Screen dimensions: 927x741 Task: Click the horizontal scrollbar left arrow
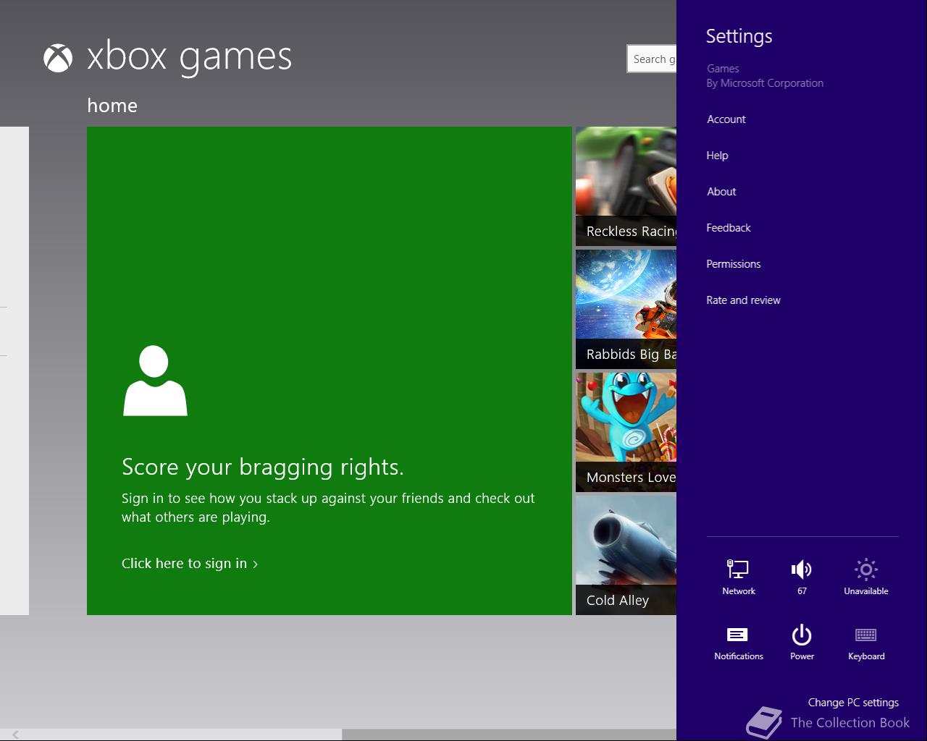point(14,734)
